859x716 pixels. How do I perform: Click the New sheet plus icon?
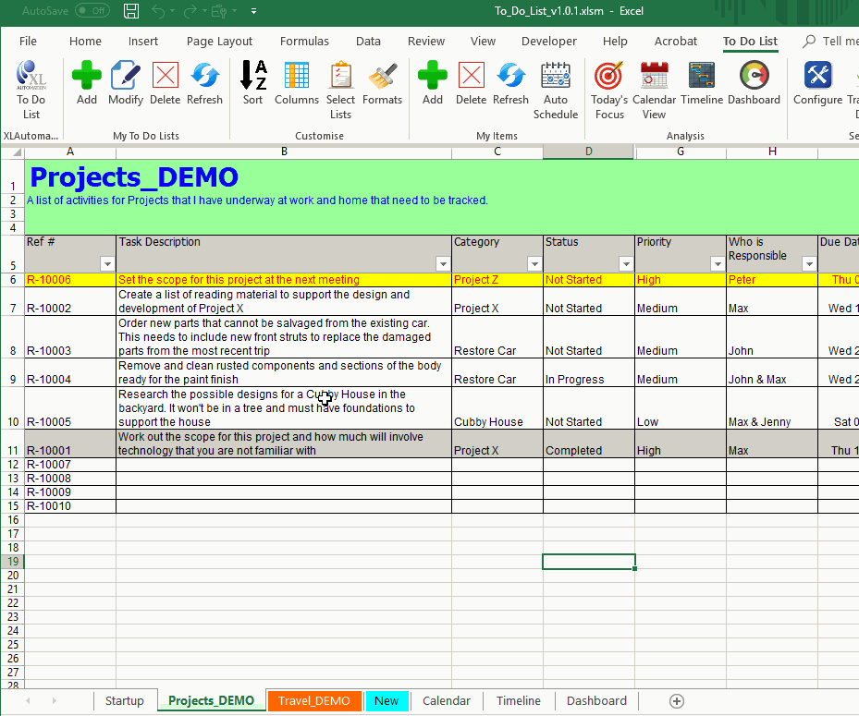click(677, 700)
